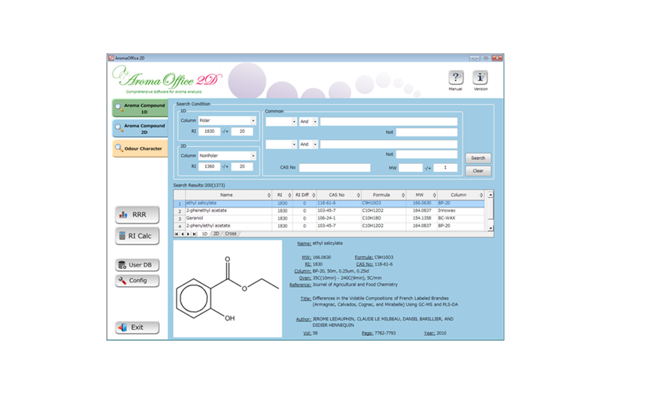Screen dimensions: 645x410
Task: Exit the AromaOffice application
Action: (137, 327)
